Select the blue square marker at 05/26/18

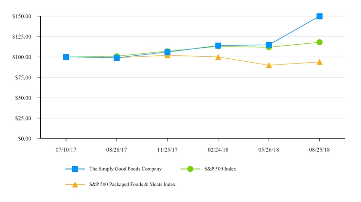tap(269, 45)
